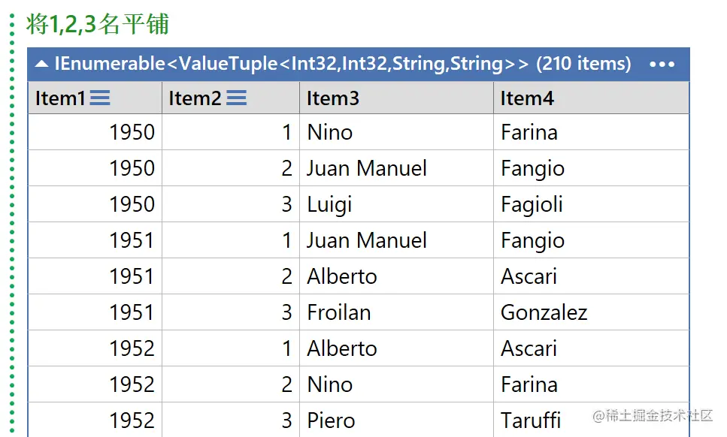Image resolution: width=727 pixels, height=437 pixels.
Task: Click the '(210 items)' count label
Action: [583, 63]
